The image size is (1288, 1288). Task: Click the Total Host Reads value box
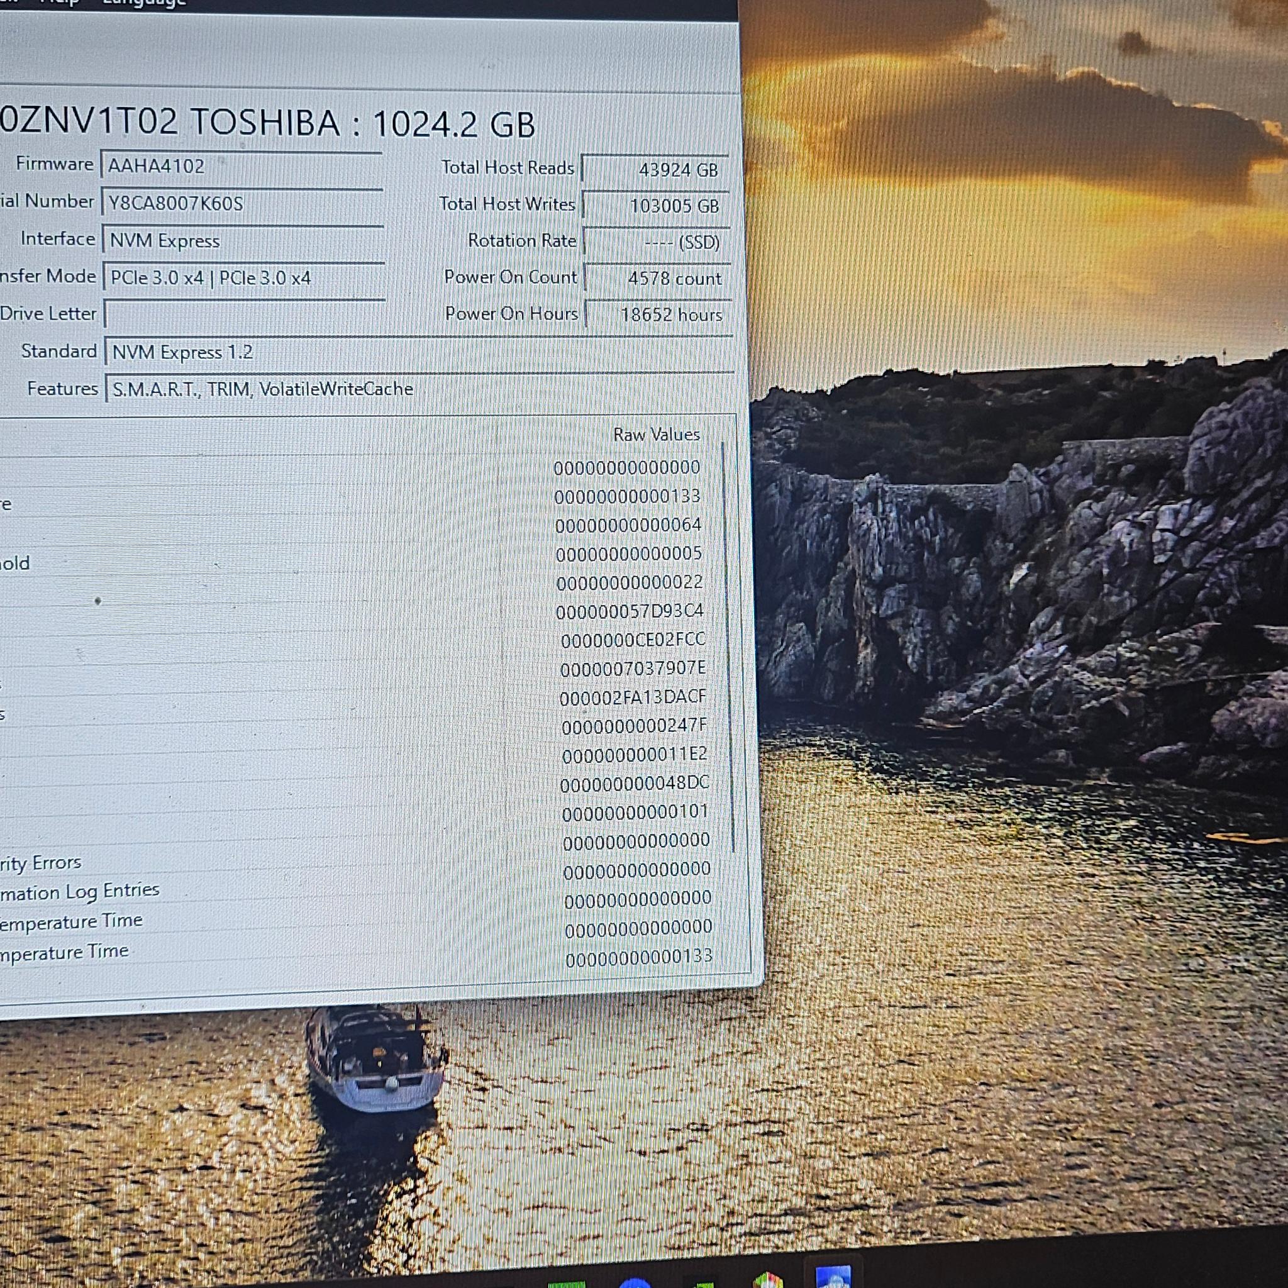tap(655, 169)
